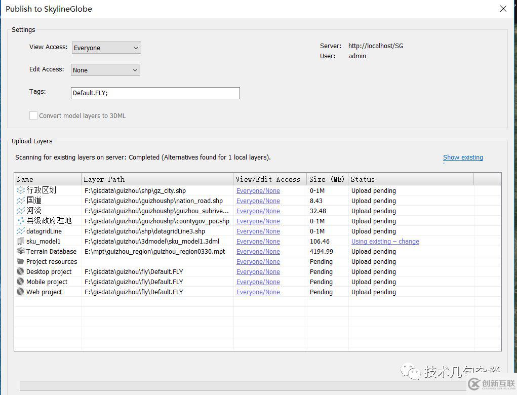
Task: Click the 县级政府驻地 point layer icon
Action: (20, 221)
